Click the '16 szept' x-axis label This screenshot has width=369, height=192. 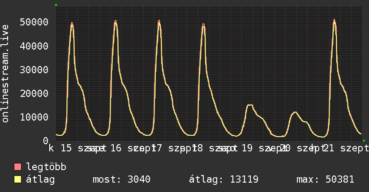click(133, 148)
